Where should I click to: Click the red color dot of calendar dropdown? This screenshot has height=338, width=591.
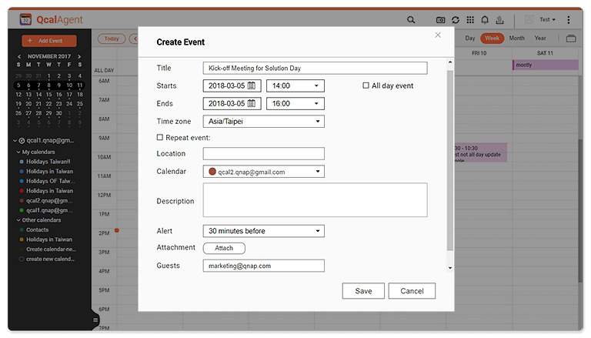point(212,172)
